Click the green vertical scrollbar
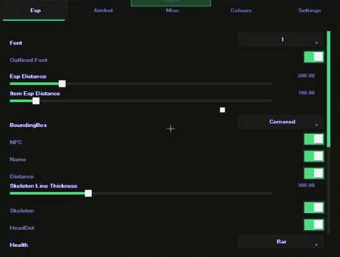 (x=329, y=89)
